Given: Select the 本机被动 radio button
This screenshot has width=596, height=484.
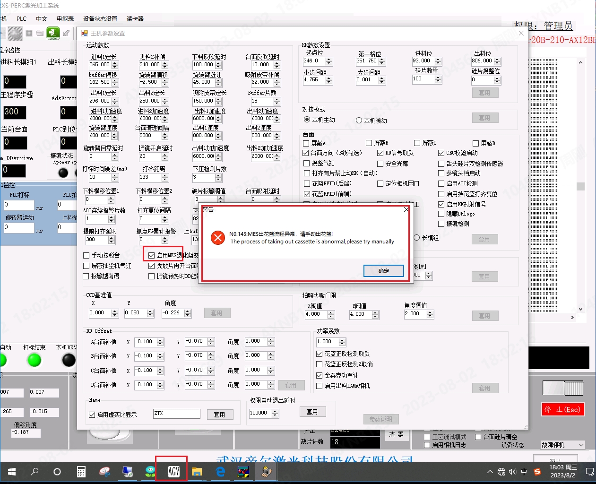Looking at the screenshot, I should pos(359,121).
